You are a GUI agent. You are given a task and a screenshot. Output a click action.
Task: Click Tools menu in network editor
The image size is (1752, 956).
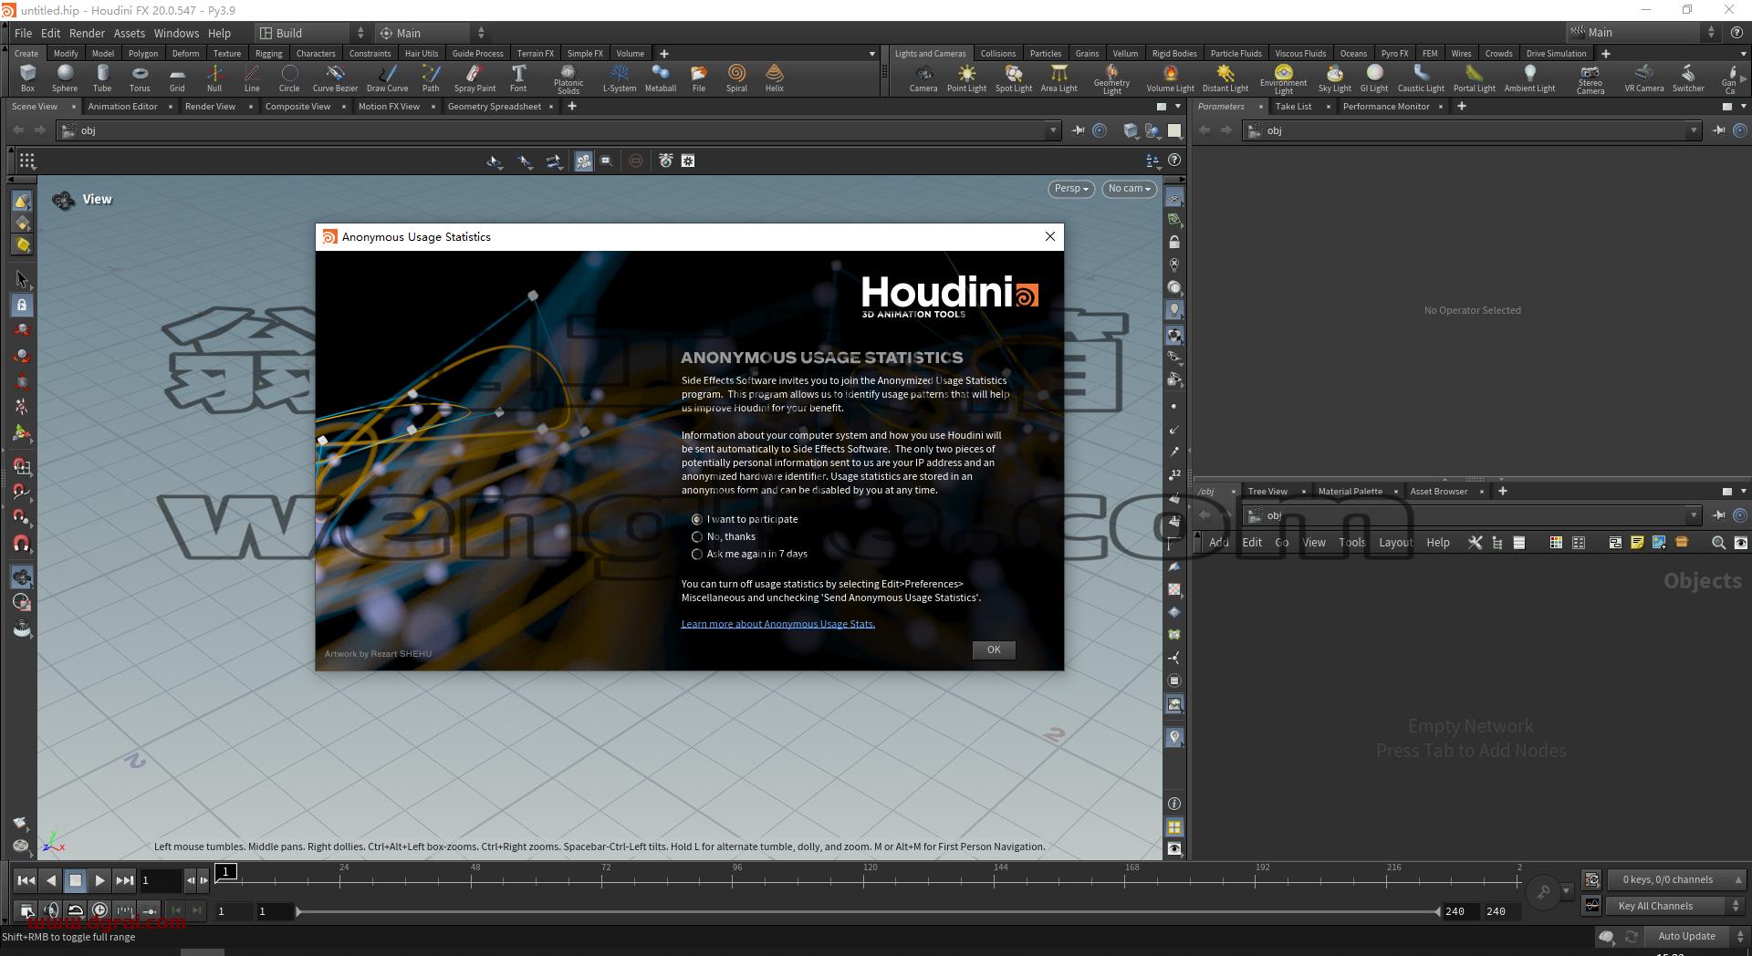tap(1351, 542)
